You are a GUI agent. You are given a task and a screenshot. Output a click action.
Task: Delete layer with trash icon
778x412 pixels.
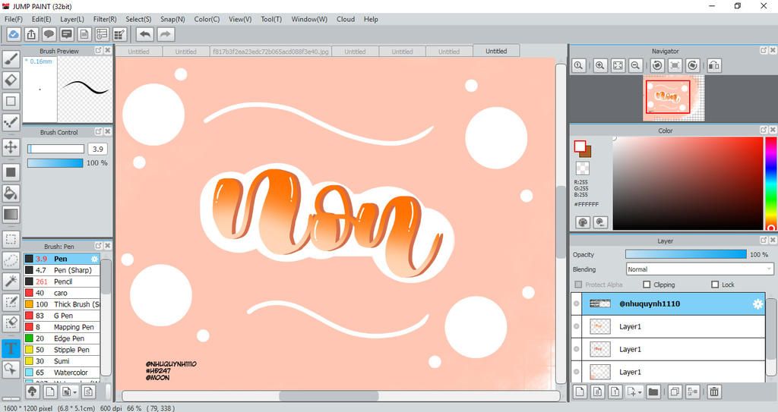714,392
